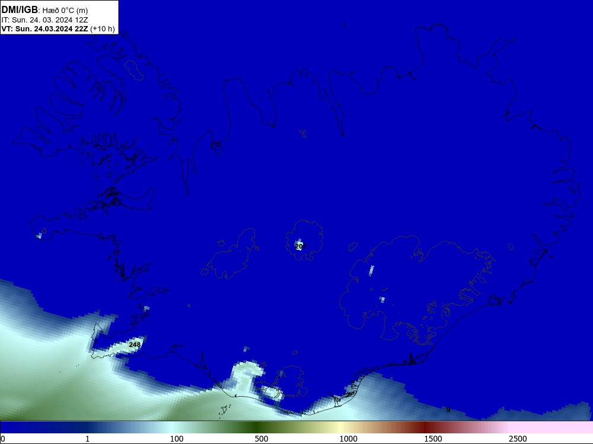Click the 'IT: Sun. 24. 03. 2024 12Z' line

tap(44, 20)
